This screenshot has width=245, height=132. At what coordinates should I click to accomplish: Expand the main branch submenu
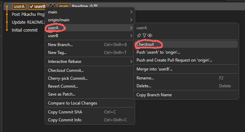(90, 12)
